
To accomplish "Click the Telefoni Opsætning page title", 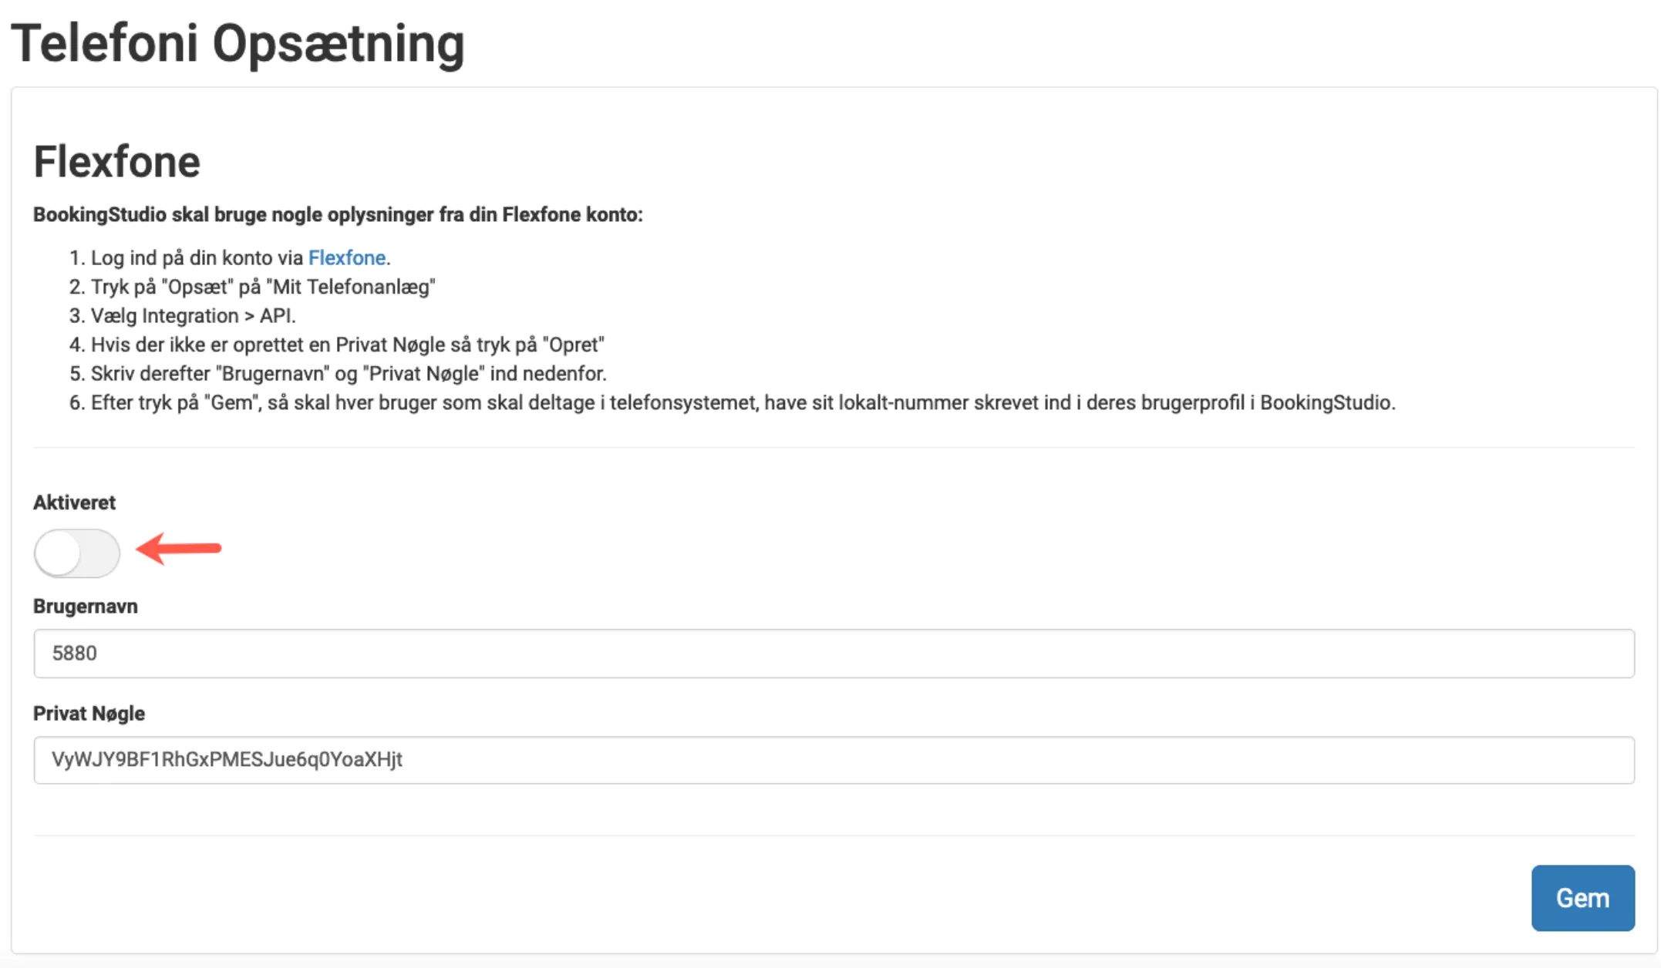I will 238,43.
